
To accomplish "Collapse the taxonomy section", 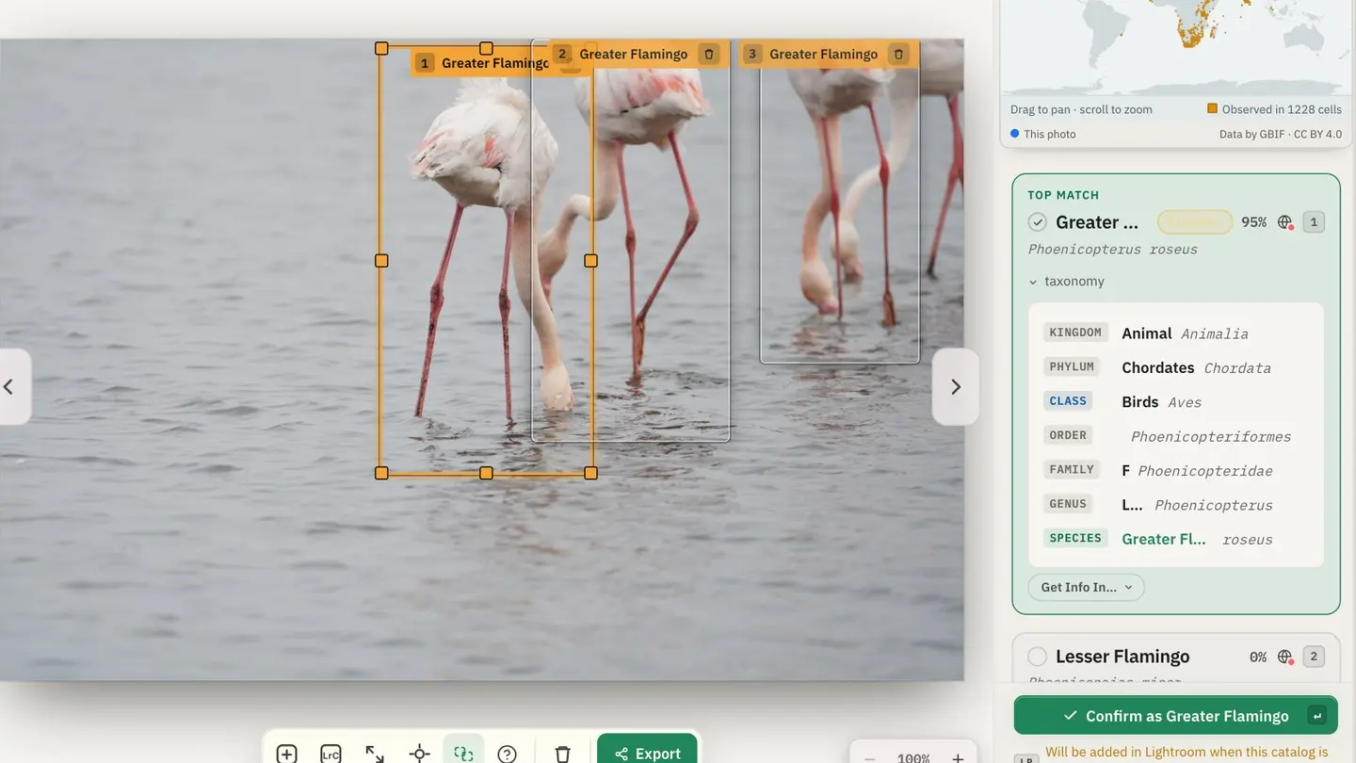I will pos(1067,281).
